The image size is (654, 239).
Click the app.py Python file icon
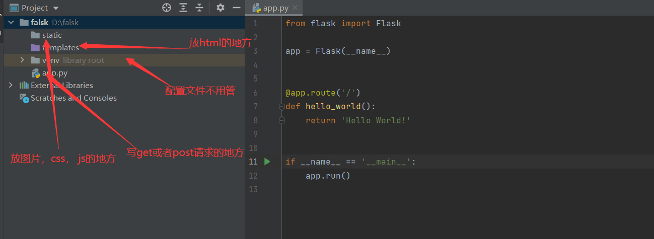[x=36, y=73]
